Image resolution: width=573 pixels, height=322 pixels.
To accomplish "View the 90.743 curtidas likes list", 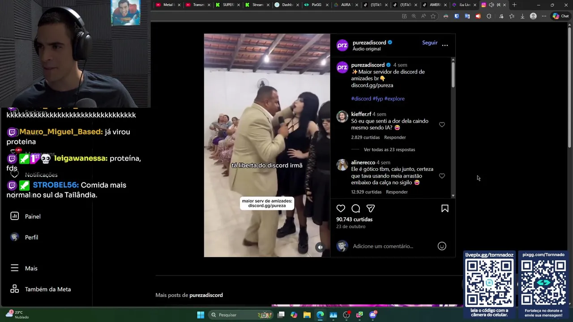I will 355,219.
